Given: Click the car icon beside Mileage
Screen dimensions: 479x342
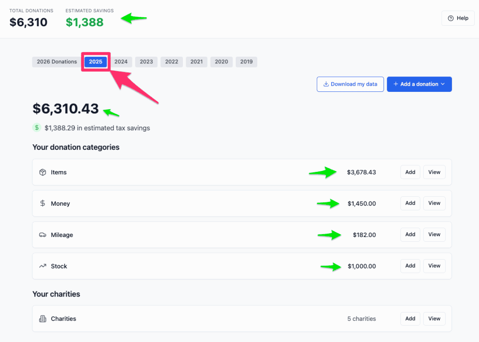Looking at the screenshot, I should coord(43,235).
